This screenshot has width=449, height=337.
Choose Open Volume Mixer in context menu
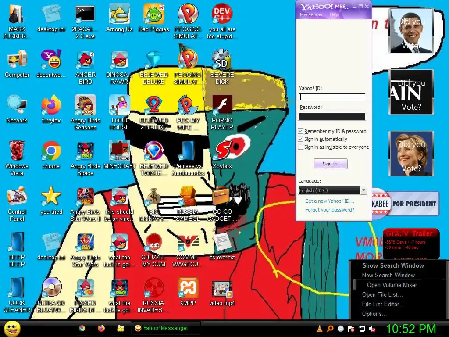(x=392, y=285)
